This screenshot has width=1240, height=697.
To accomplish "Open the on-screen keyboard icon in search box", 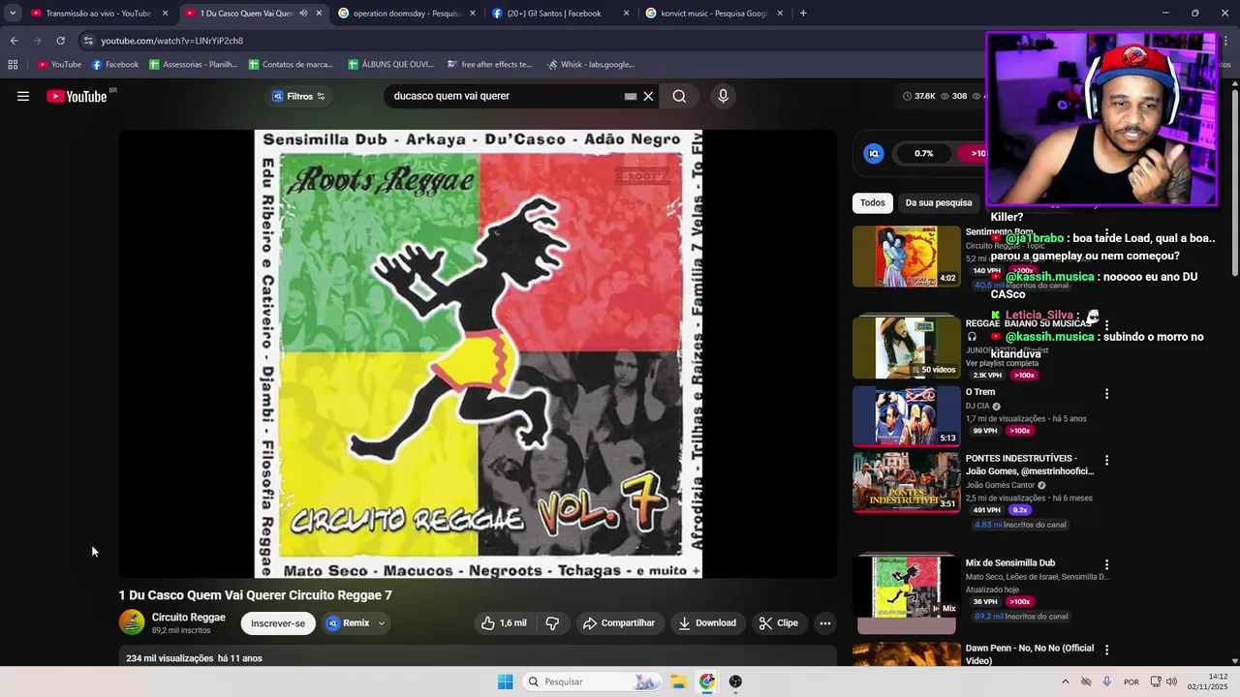I will pos(631,96).
